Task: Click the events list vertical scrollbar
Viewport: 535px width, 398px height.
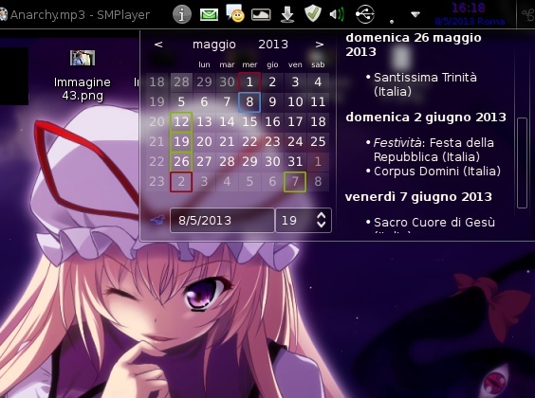Action: pyautogui.click(x=522, y=163)
